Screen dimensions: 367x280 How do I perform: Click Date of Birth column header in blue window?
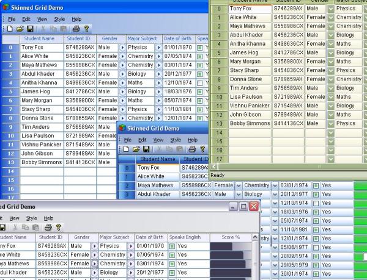tap(177, 38)
